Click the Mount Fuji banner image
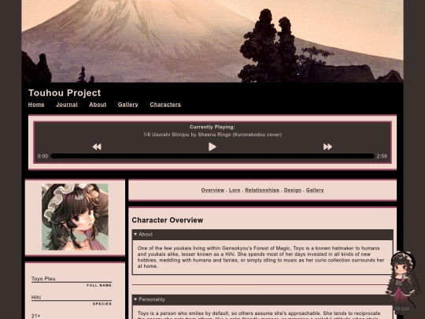The width and height of the screenshot is (425, 319). [x=213, y=41]
